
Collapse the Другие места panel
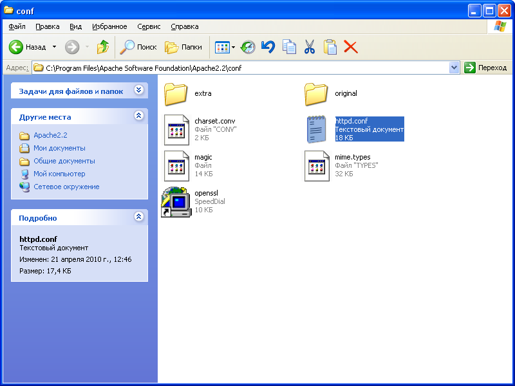(x=139, y=116)
